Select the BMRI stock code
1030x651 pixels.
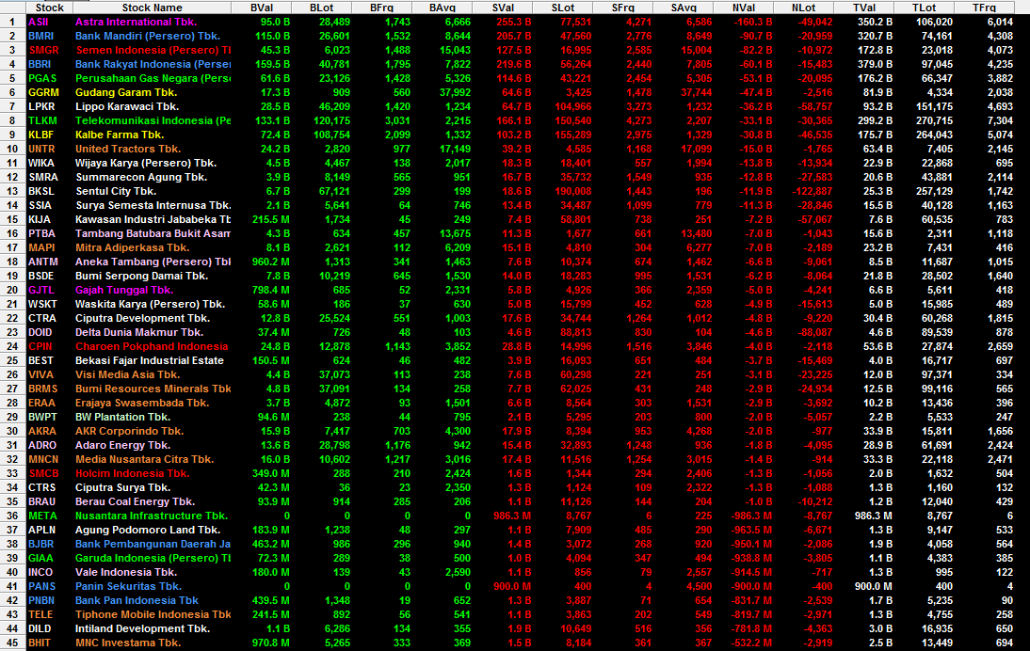[41, 36]
